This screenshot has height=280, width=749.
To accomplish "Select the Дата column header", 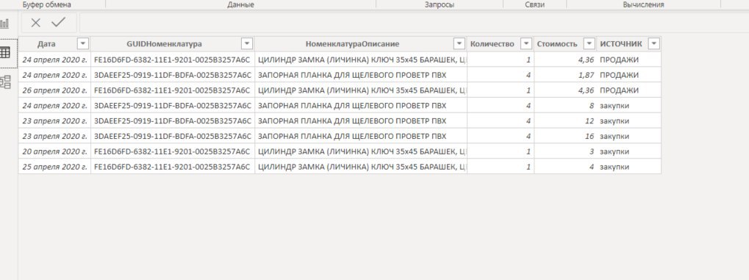I will [47, 44].
